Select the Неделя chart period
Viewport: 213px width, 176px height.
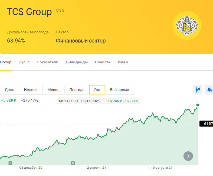point(31,90)
